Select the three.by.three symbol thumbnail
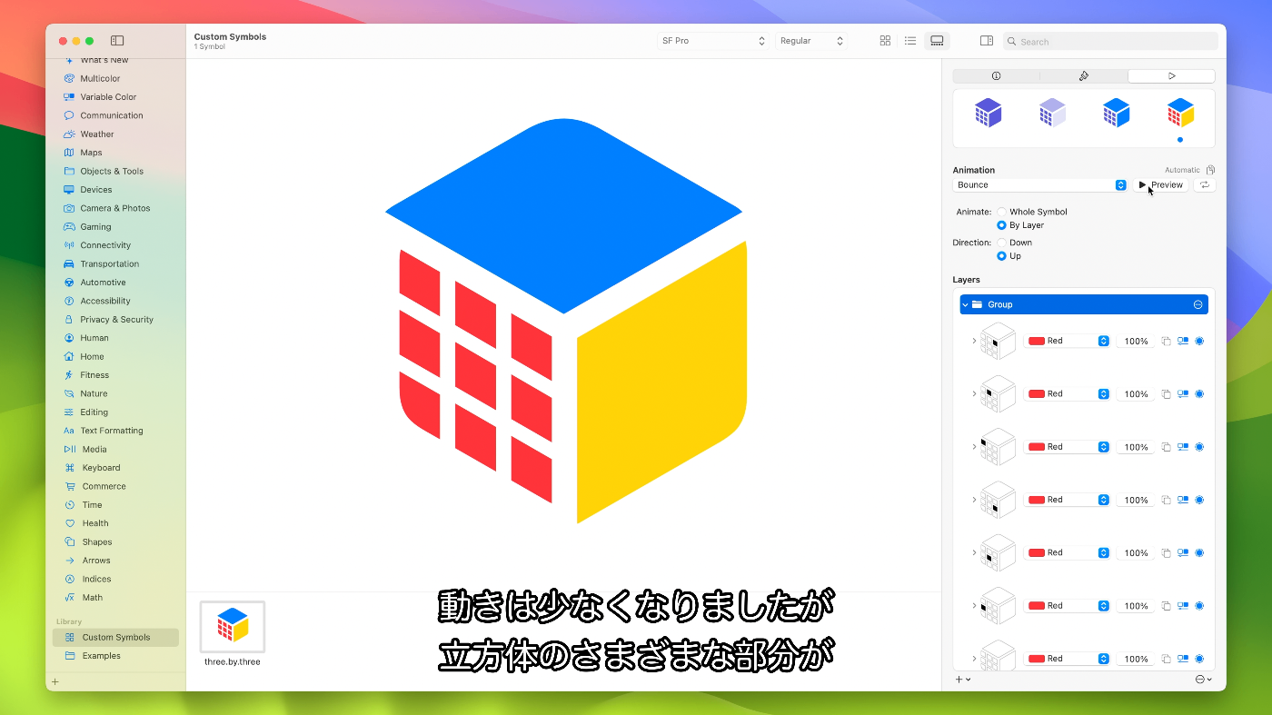 pyautogui.click(x=233, y=627)
